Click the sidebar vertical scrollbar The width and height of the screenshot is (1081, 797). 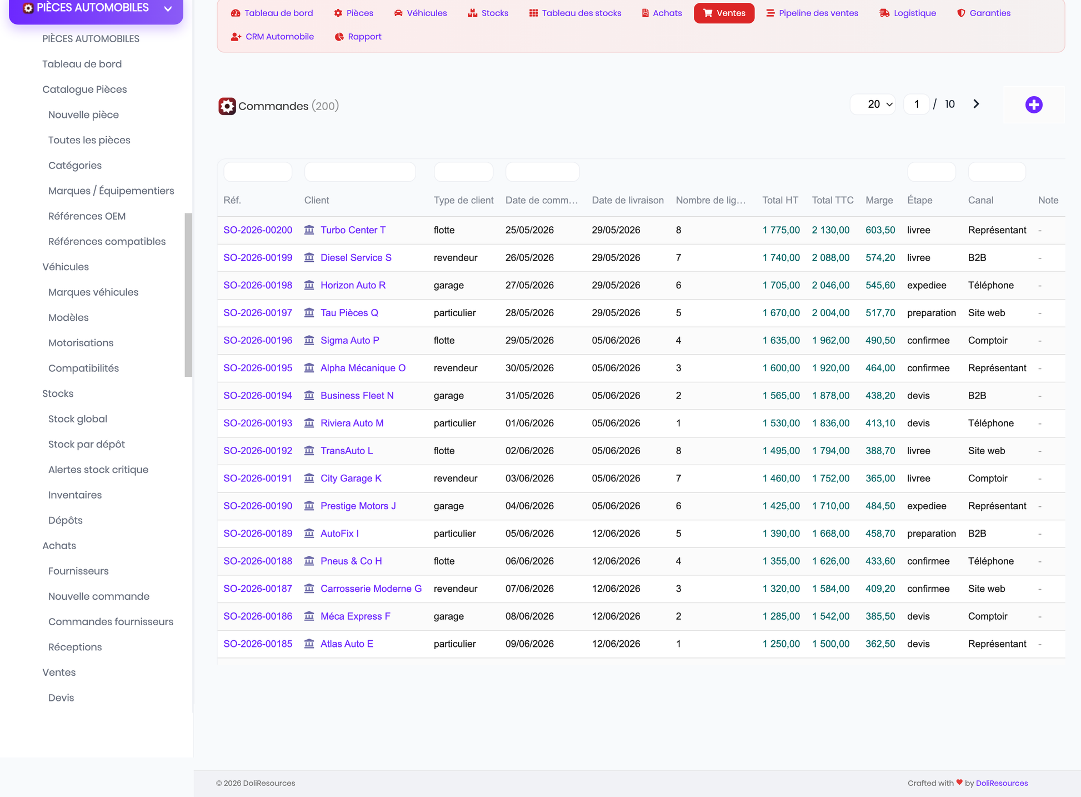(188, 295)
